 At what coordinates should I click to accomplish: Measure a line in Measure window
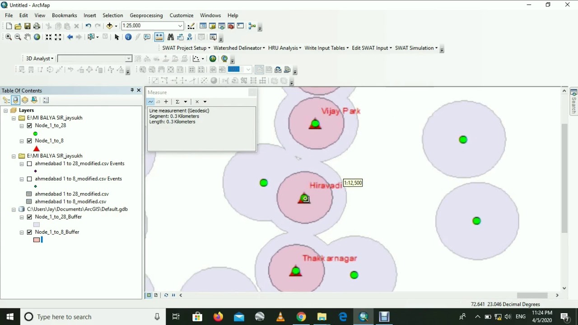tap(151, 102)
